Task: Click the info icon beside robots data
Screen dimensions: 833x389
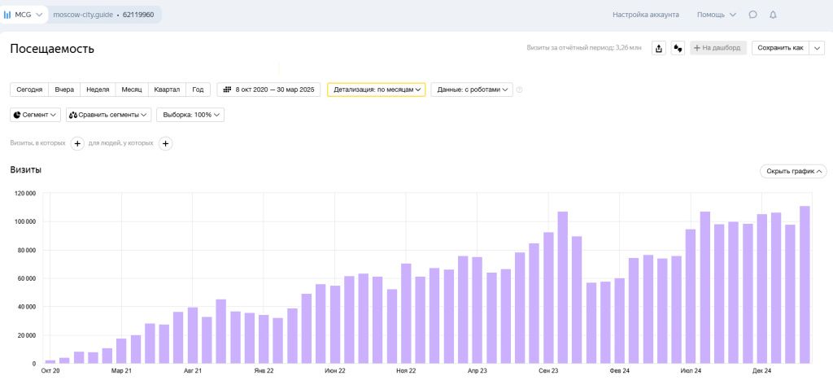Action: click(x=519, y=90)
